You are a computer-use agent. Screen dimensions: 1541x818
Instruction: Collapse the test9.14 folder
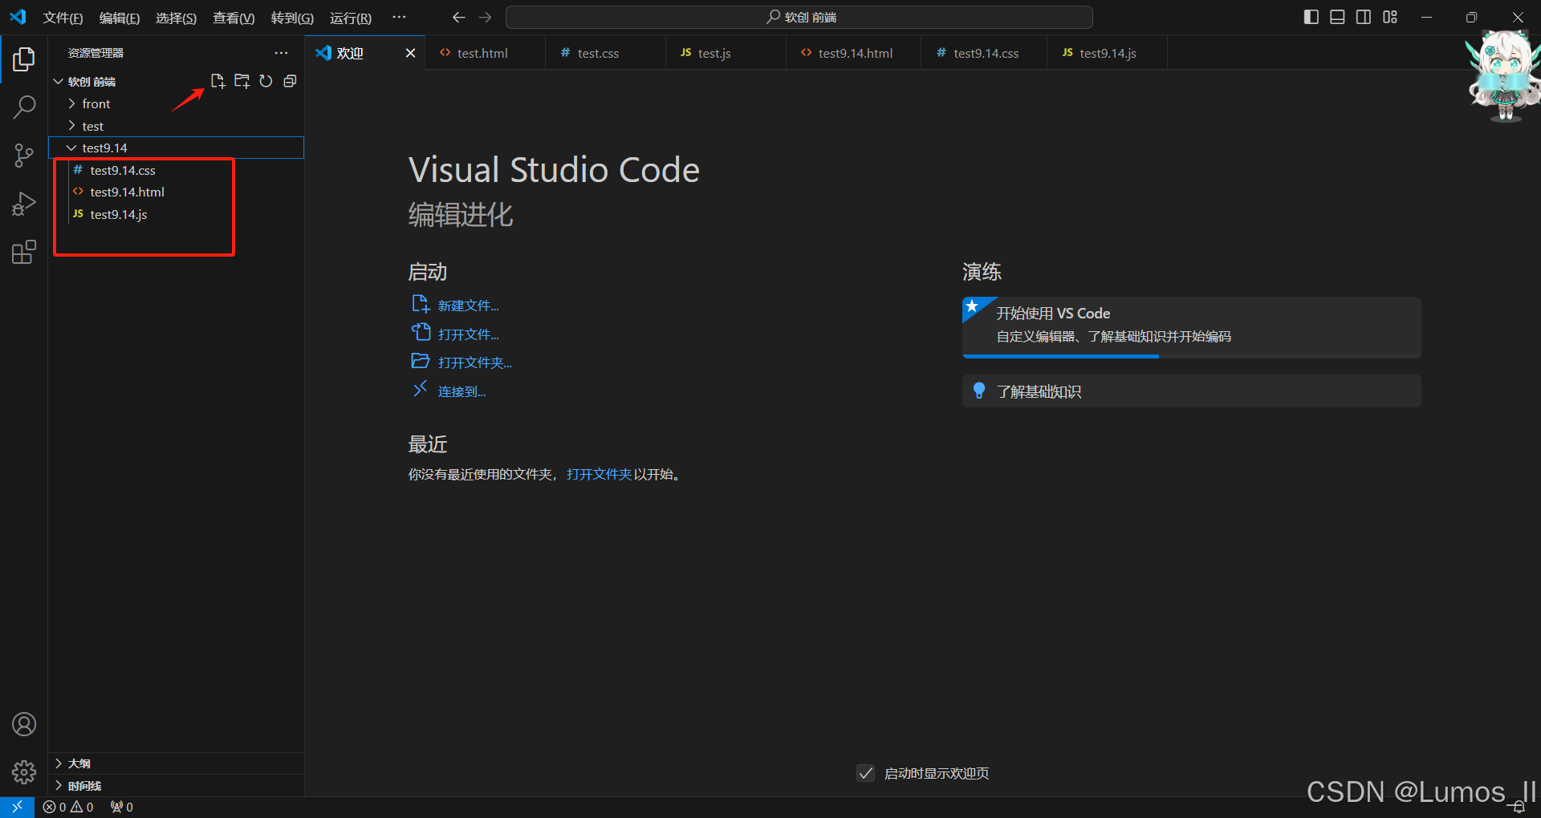click(176, 148)
